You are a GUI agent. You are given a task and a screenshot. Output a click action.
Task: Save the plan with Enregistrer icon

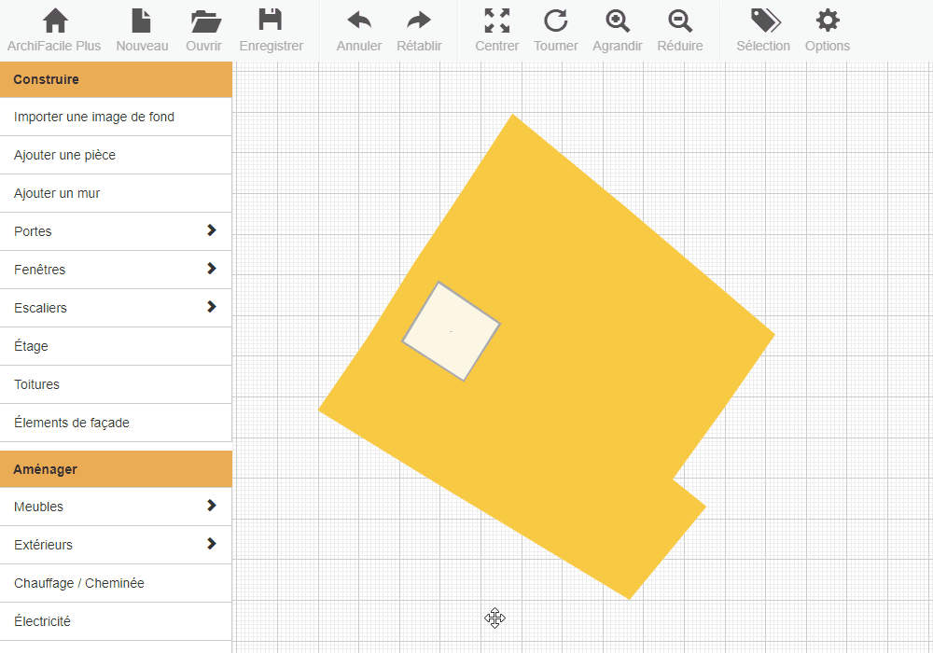271,21
